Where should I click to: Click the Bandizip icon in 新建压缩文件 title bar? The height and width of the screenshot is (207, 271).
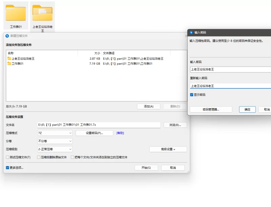point(7,36)
